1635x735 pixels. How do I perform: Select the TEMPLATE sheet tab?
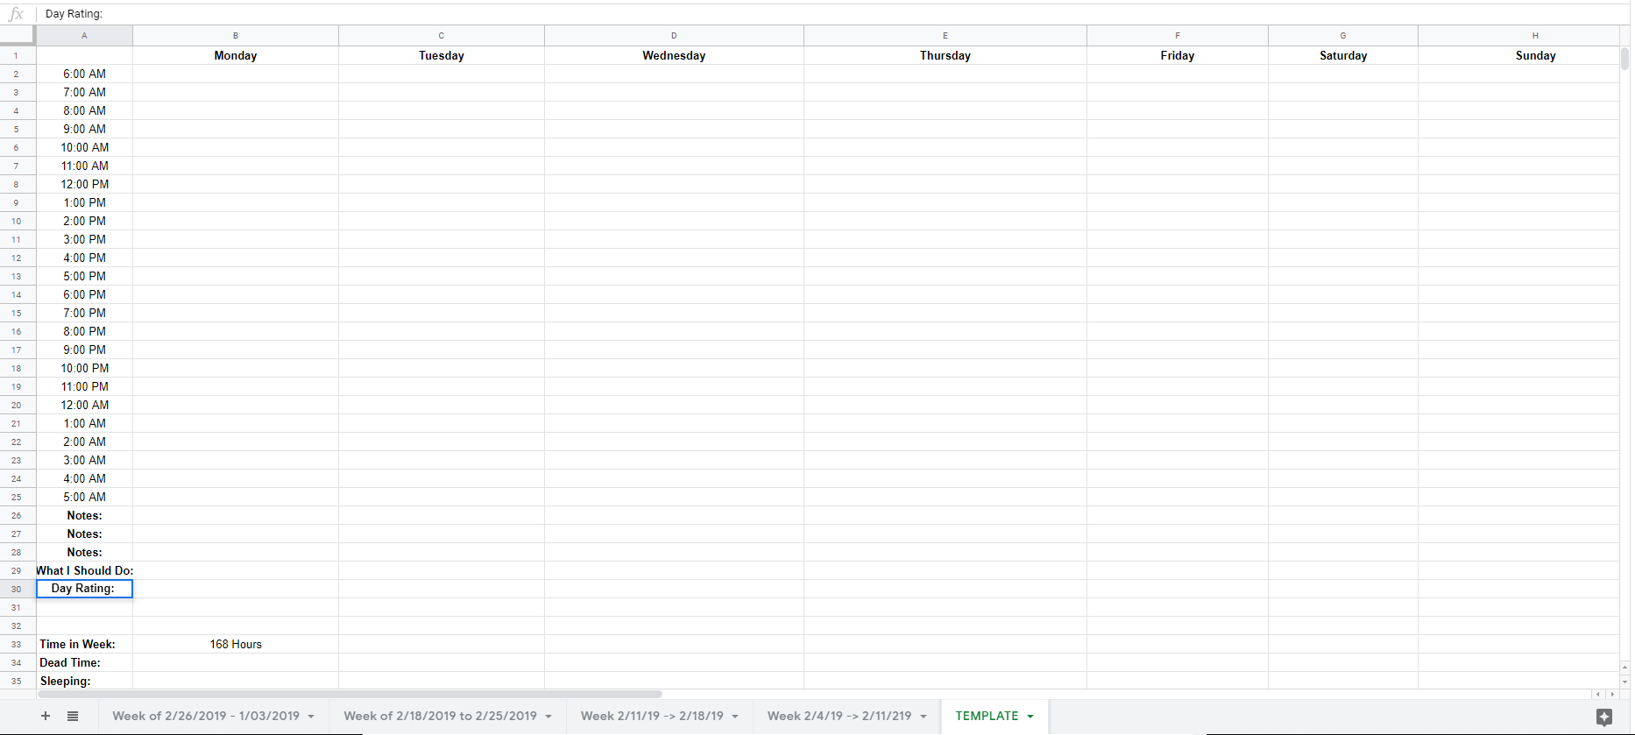987,716
